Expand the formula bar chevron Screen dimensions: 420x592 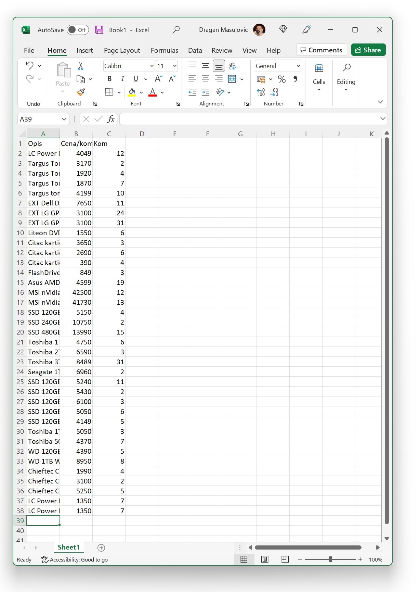(383, 118)
